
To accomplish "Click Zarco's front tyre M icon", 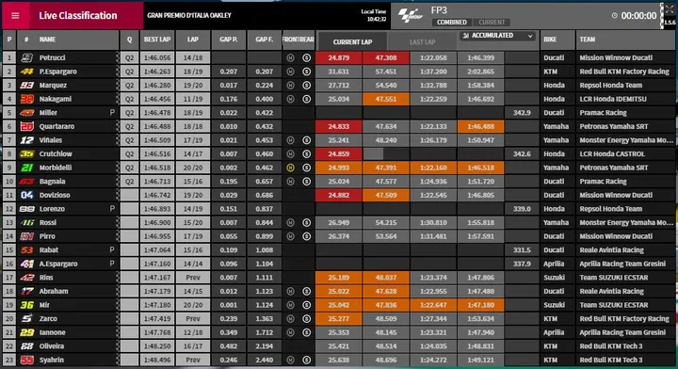I will [291, 319].
